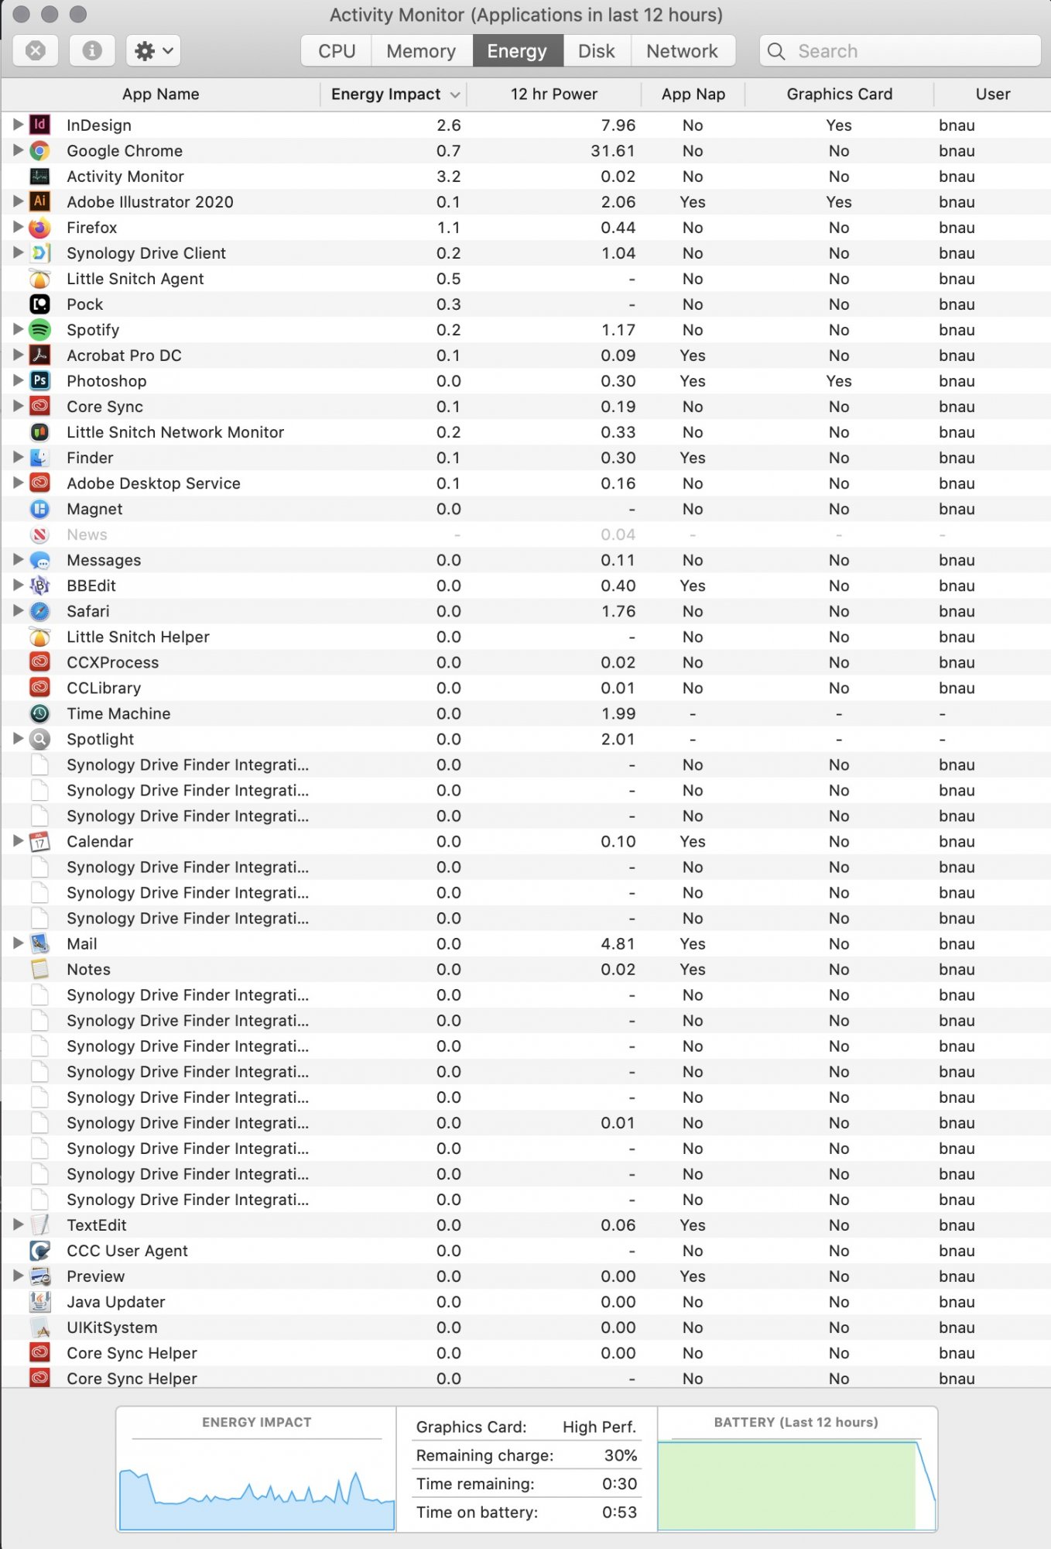1051x1549 pixels.
Task: Sort by App Name column header
Action: [161, 94]
